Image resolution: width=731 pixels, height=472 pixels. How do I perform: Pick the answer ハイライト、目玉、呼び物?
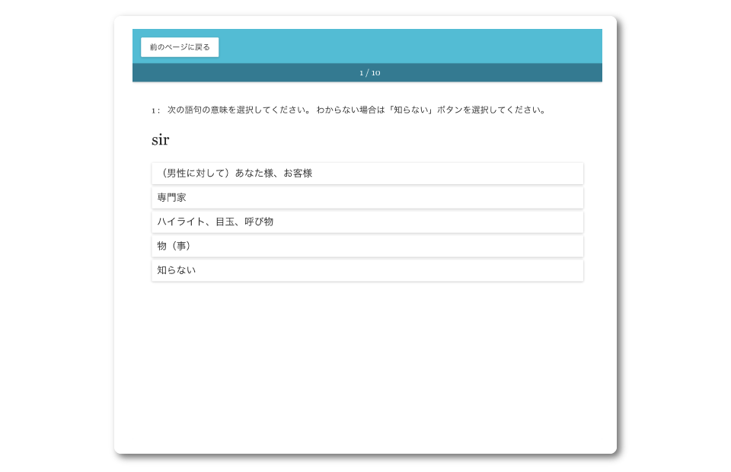pos(367,222)
